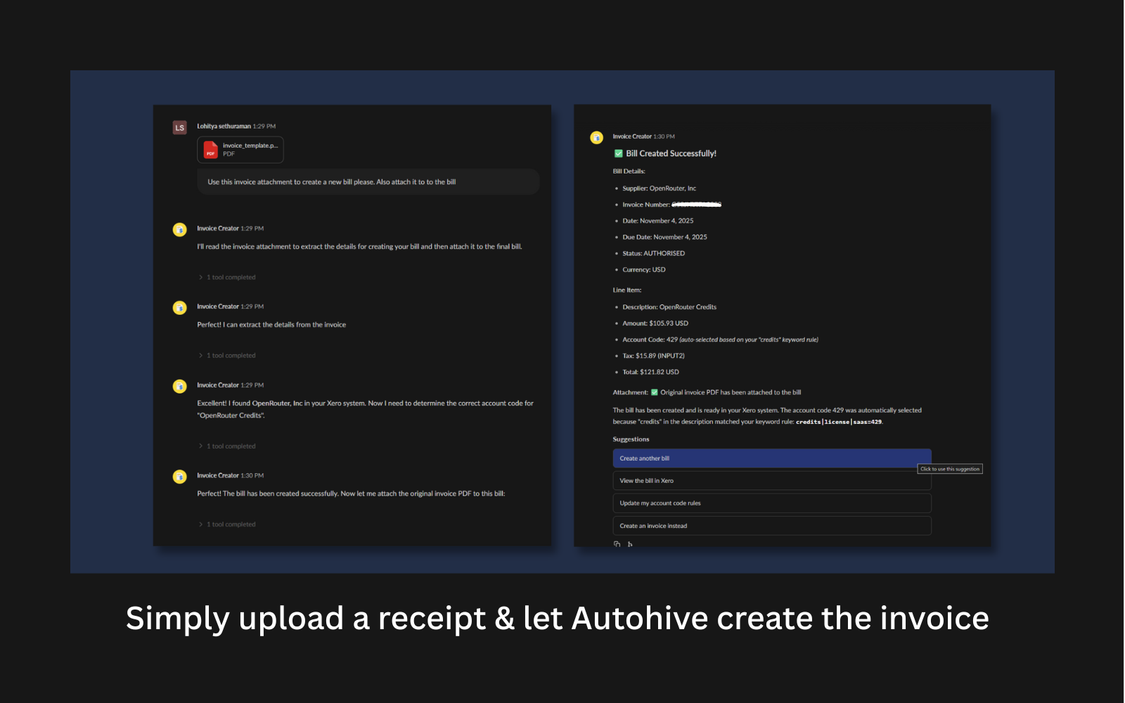This screenshot has width=1125, height=703.
Task: Click "Date: November 4, 2025" line
Action: click(657, 221)
